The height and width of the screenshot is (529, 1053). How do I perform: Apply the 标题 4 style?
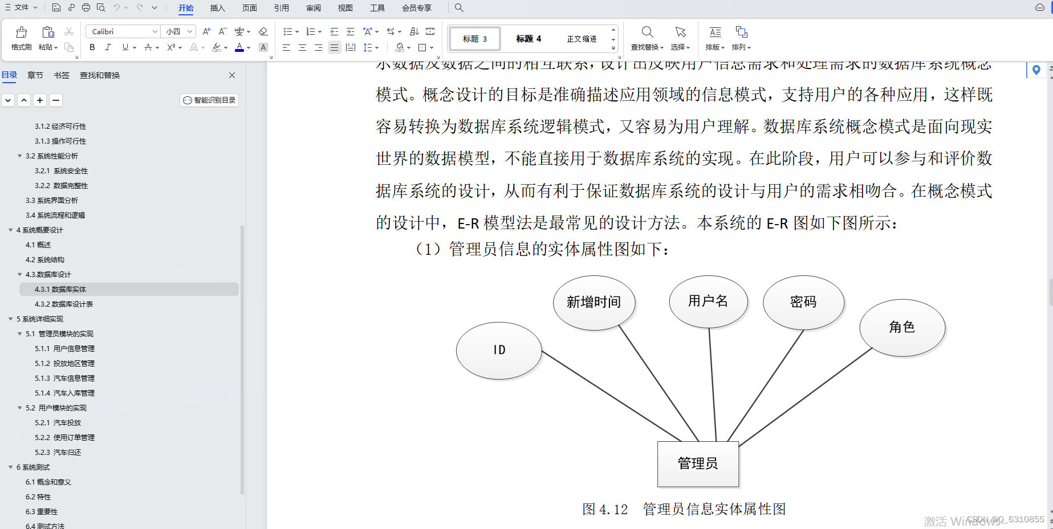point(528,39)
